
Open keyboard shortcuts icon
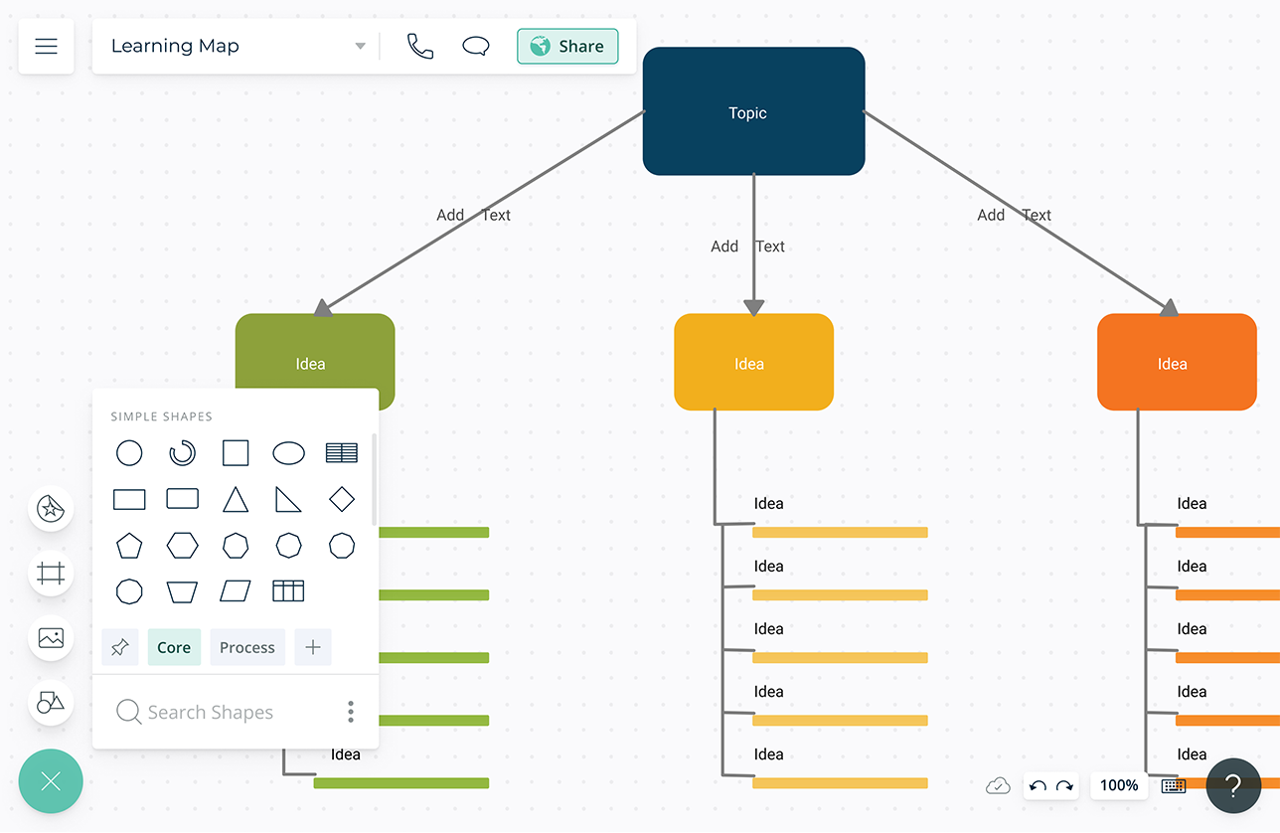point(1174,786)
